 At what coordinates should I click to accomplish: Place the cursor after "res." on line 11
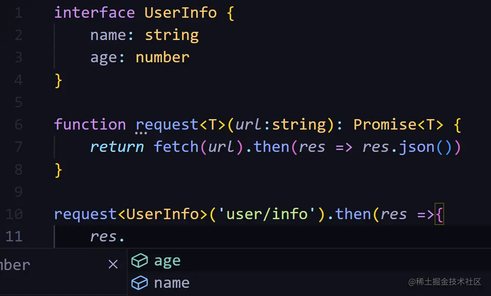pos(126,237)
